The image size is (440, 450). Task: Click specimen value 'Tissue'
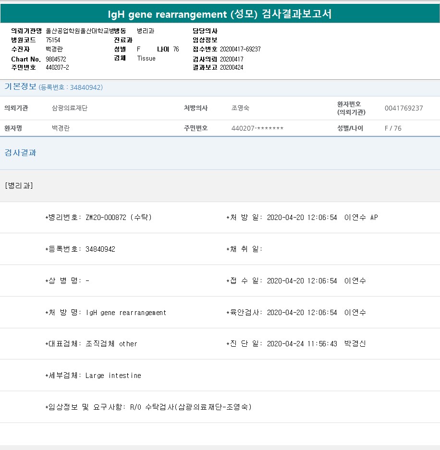tap(146, 58)
